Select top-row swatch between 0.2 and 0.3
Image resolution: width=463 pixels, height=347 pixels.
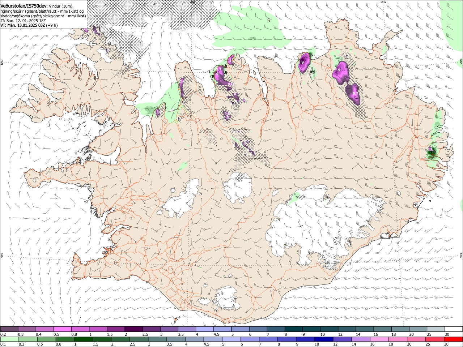pyautogui.click(x=9, y=329)
